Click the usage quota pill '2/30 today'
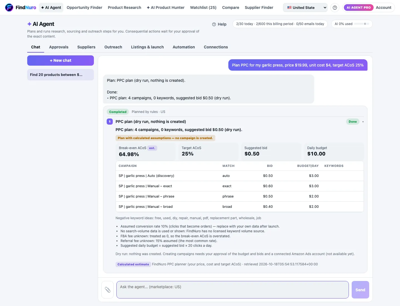The image size is (400, 306). click(x=280, y=24)
